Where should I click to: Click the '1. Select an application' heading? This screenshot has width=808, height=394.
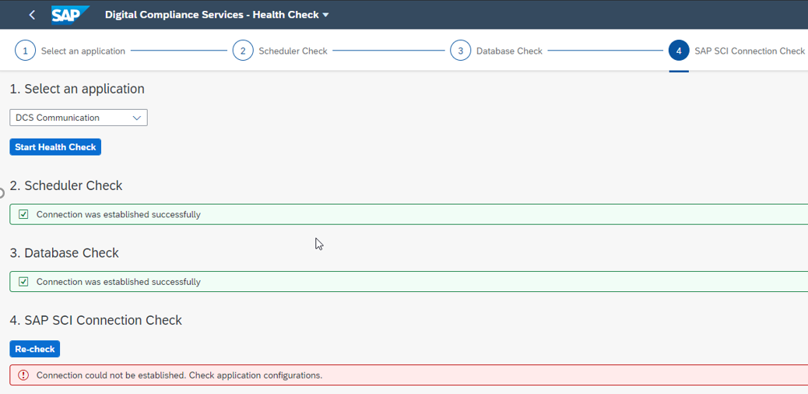coord(77,90)
